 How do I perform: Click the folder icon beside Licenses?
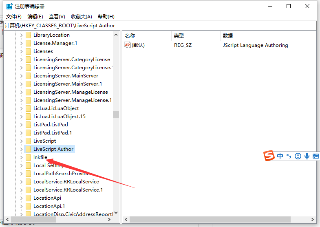pos(28,51)
